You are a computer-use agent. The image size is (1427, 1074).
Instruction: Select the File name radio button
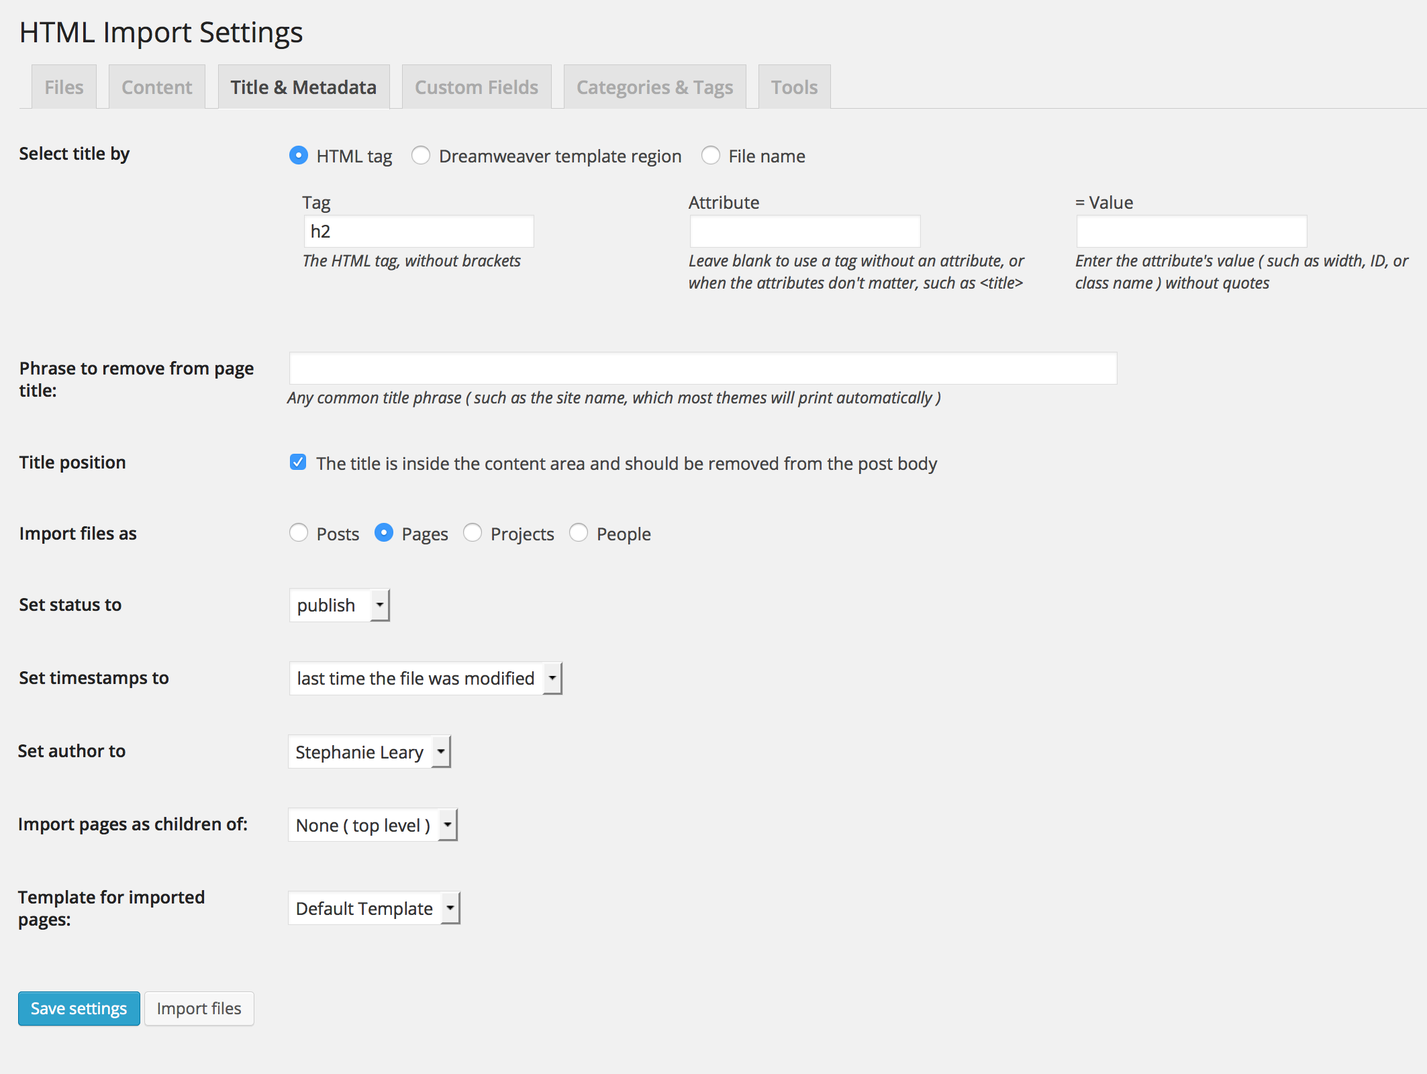[711, 156]
